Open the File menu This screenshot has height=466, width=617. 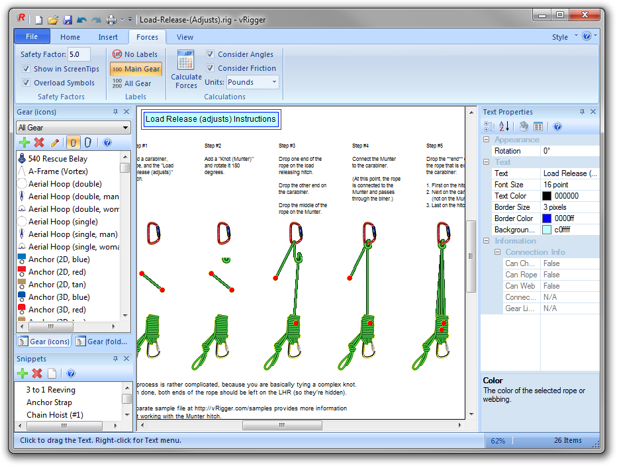pyautogui.click(x=32, y=37)
